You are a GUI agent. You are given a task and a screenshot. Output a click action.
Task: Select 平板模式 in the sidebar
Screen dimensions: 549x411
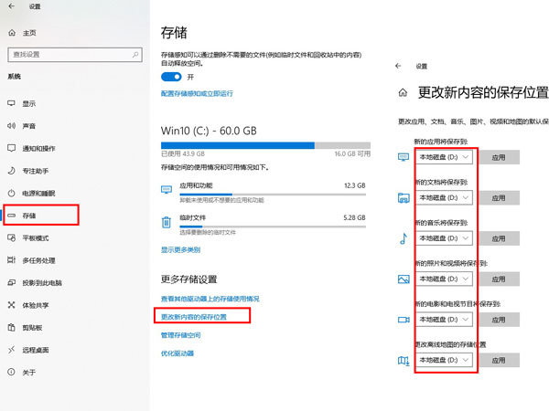click(36, 237)
